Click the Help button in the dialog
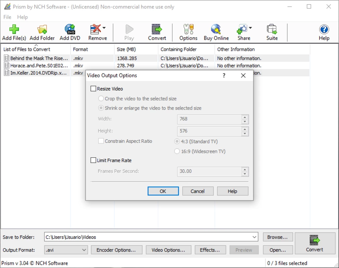 coord(233,191)
